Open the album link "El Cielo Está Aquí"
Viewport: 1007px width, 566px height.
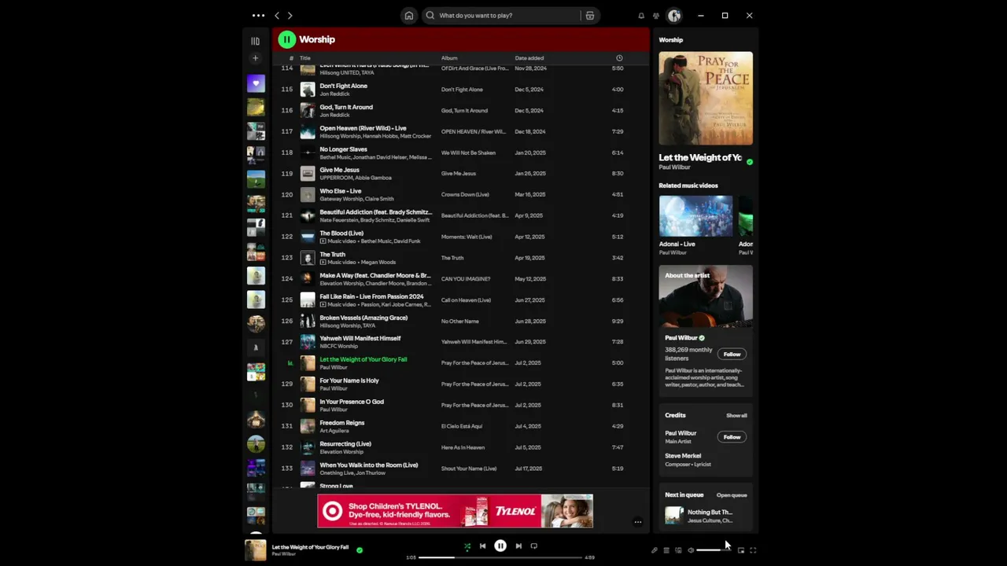[x=462, y=426]
